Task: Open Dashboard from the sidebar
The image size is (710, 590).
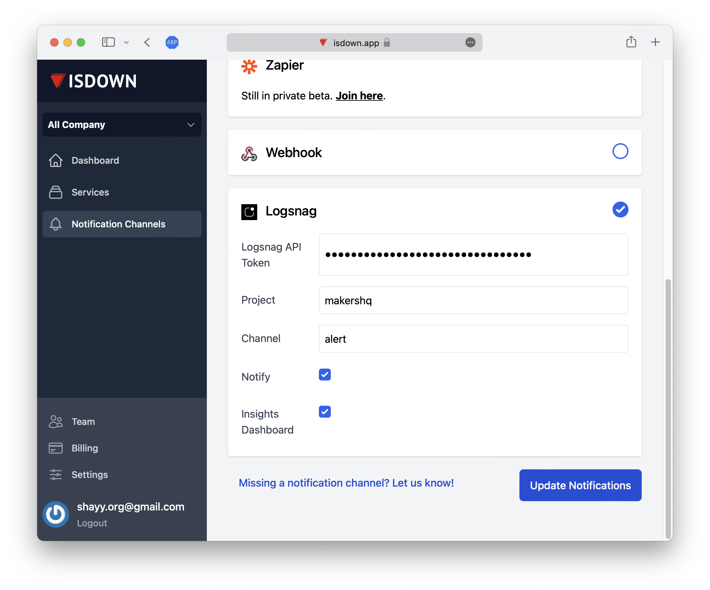Action: point(122,161)
